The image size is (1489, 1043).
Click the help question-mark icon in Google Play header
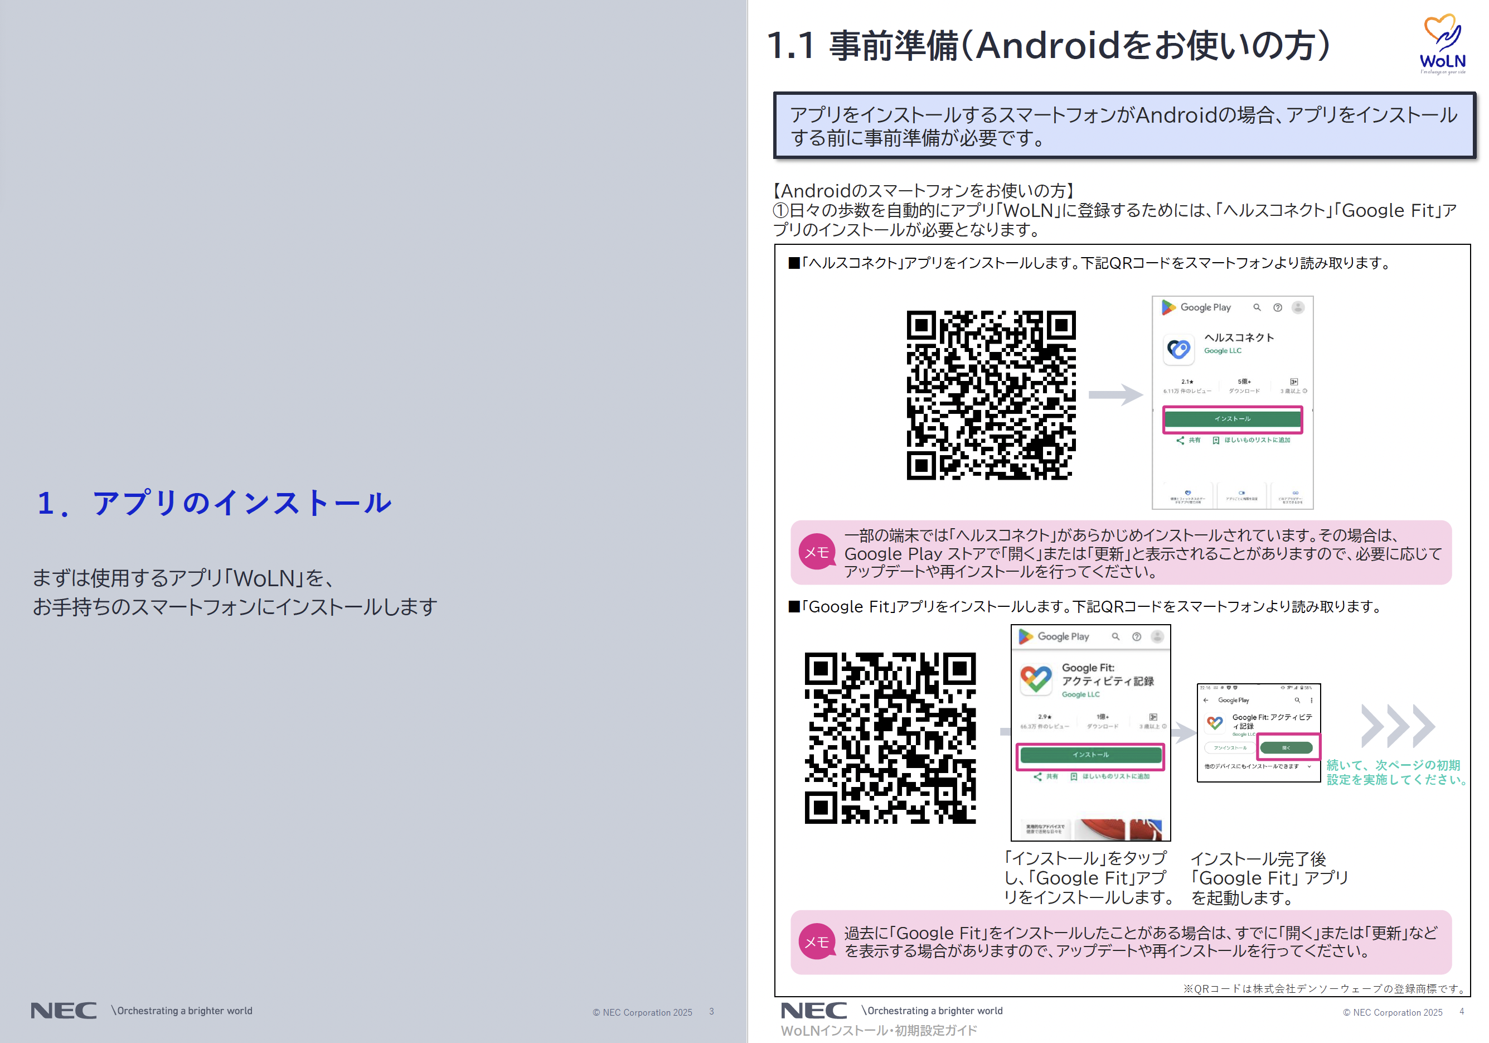point(1278,308)
